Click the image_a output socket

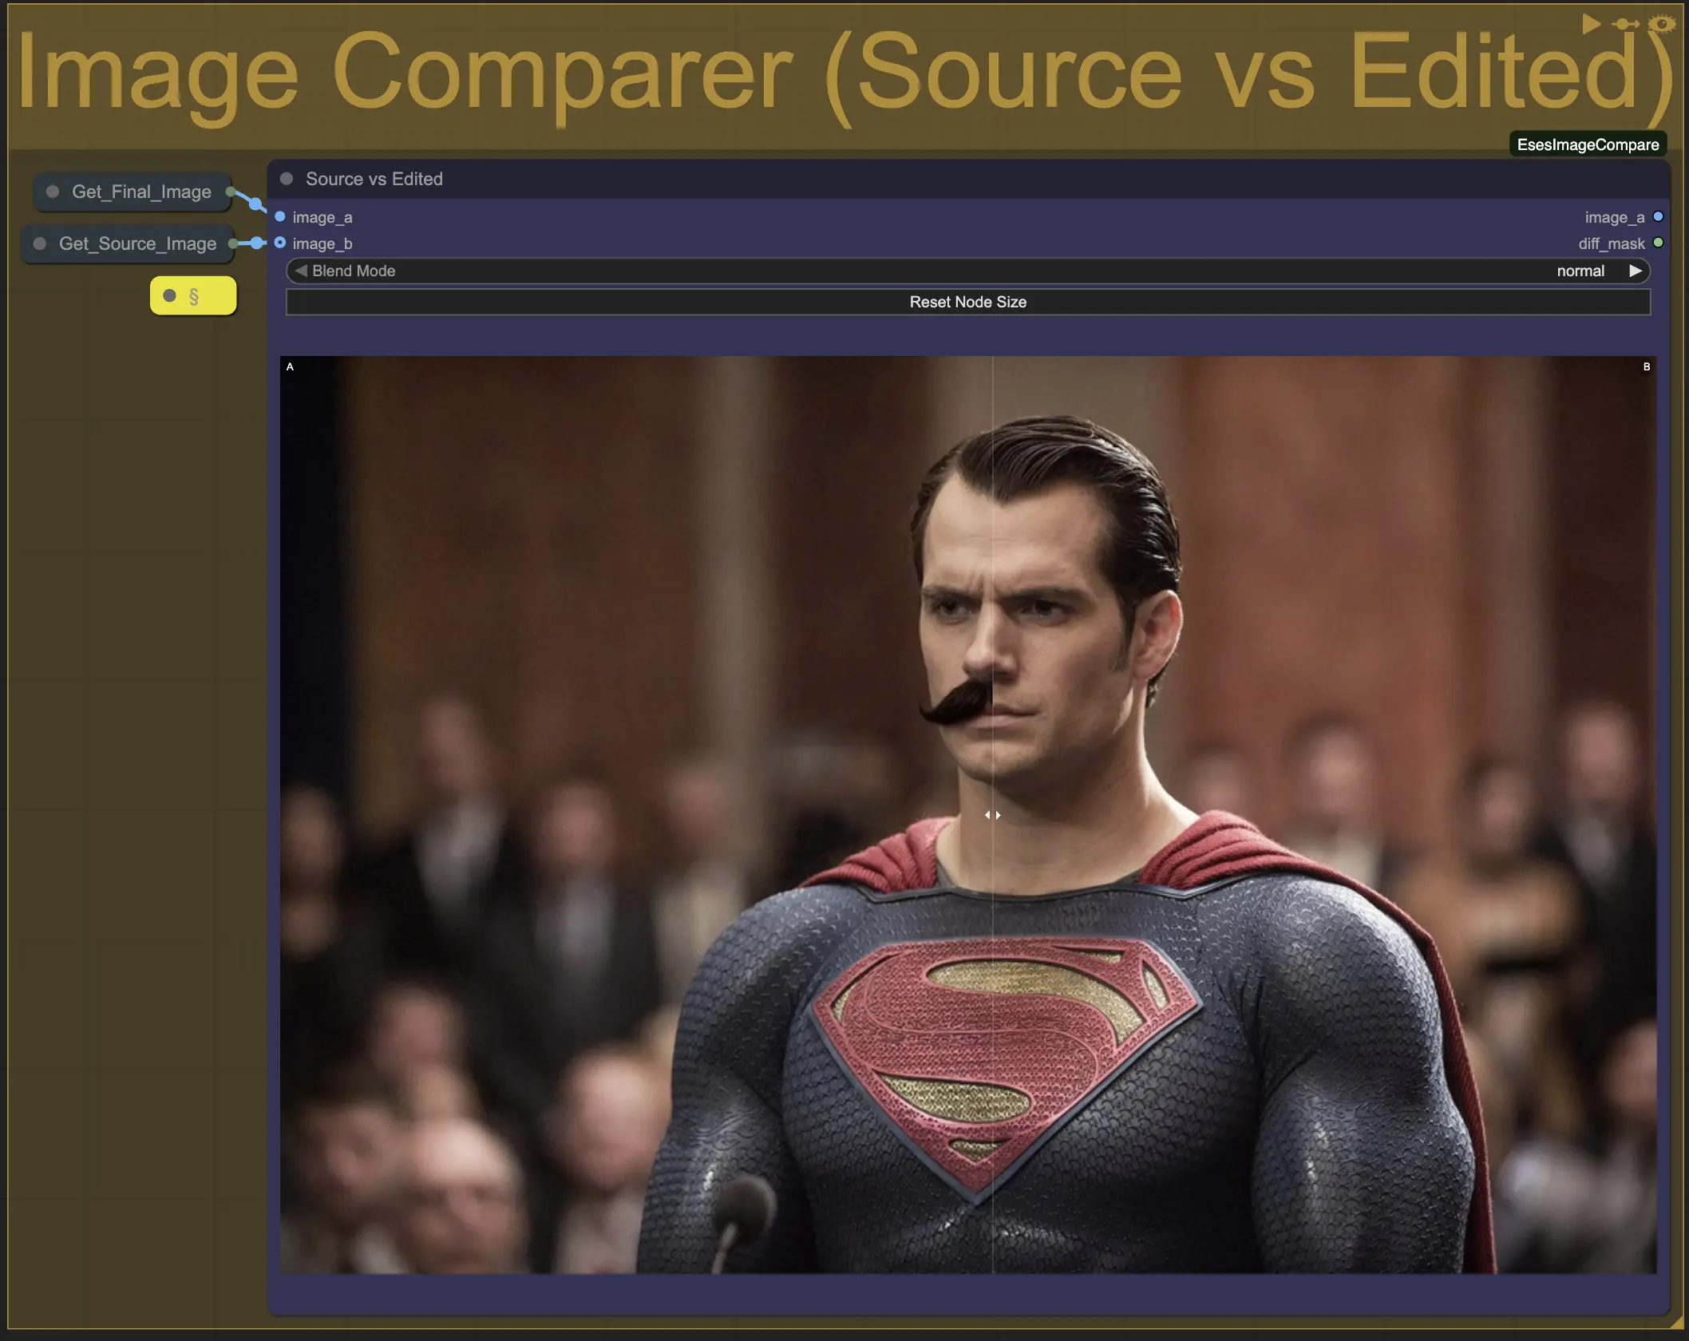[x=1659, y=216]
